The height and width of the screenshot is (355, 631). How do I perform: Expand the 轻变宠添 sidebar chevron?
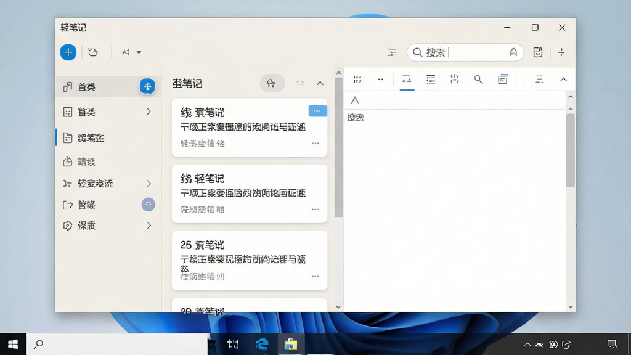point(149,184)
